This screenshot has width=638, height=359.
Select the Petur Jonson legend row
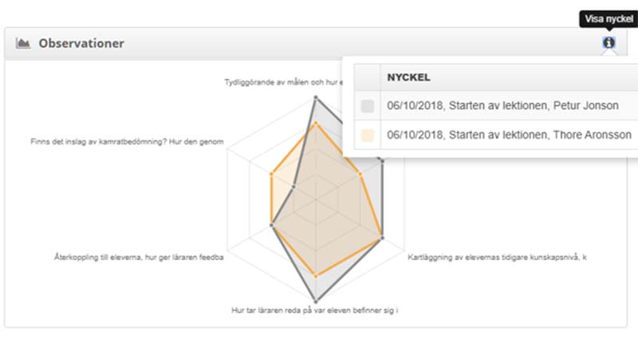[x=496, y=106]
